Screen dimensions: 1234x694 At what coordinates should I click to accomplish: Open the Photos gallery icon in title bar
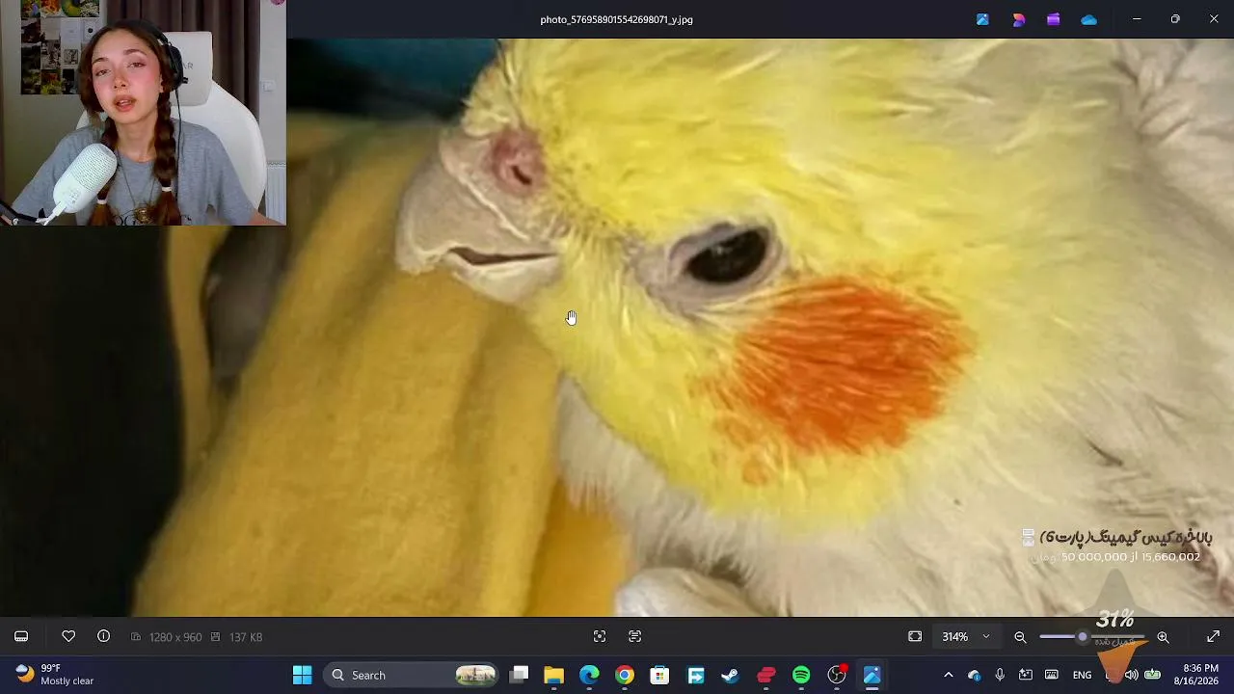[x=982, y=19]
